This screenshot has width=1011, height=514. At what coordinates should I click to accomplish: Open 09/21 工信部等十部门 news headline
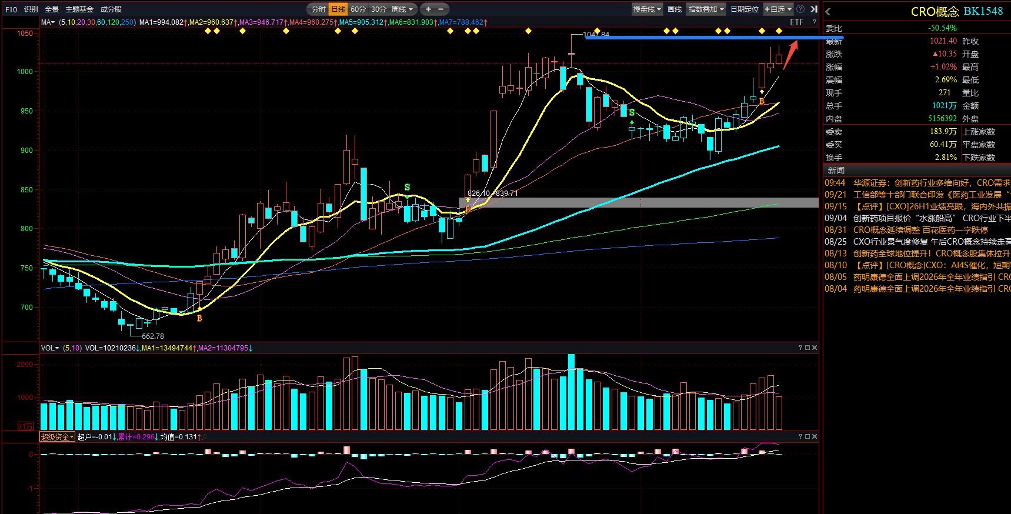(917, 195)
